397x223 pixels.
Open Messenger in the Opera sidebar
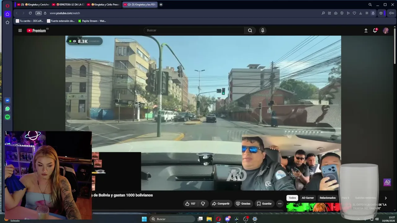click(x=7, y=100)
